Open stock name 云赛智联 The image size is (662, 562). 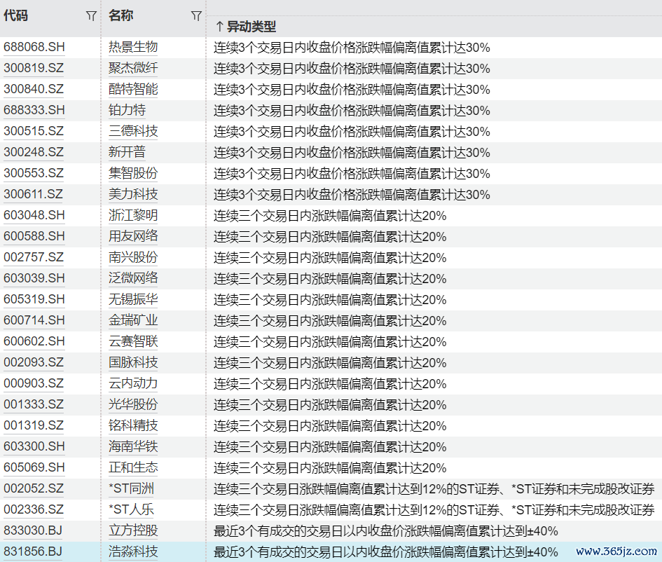tap(133, 341)
